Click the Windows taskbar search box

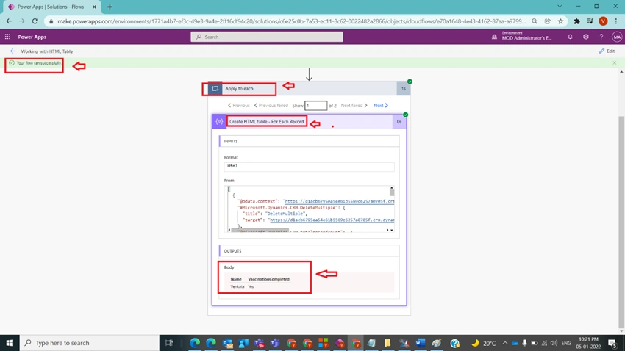pos(89,343)
